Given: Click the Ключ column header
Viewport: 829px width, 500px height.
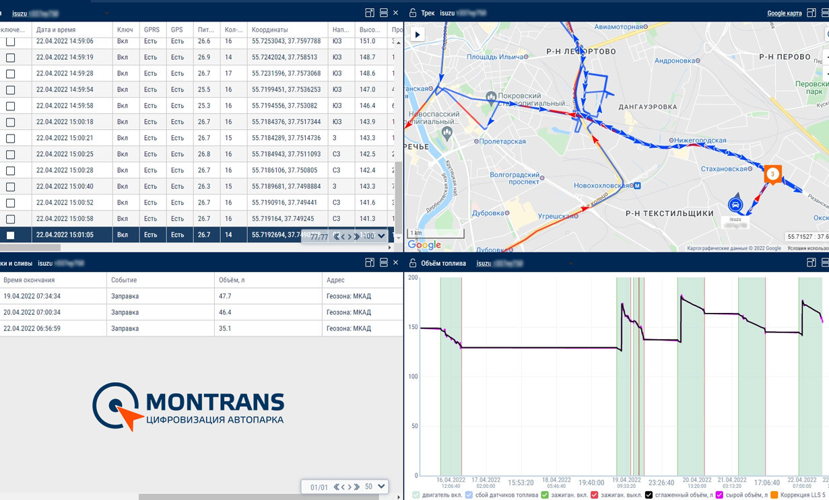Looking at the screenshot, I should (125, 30).
